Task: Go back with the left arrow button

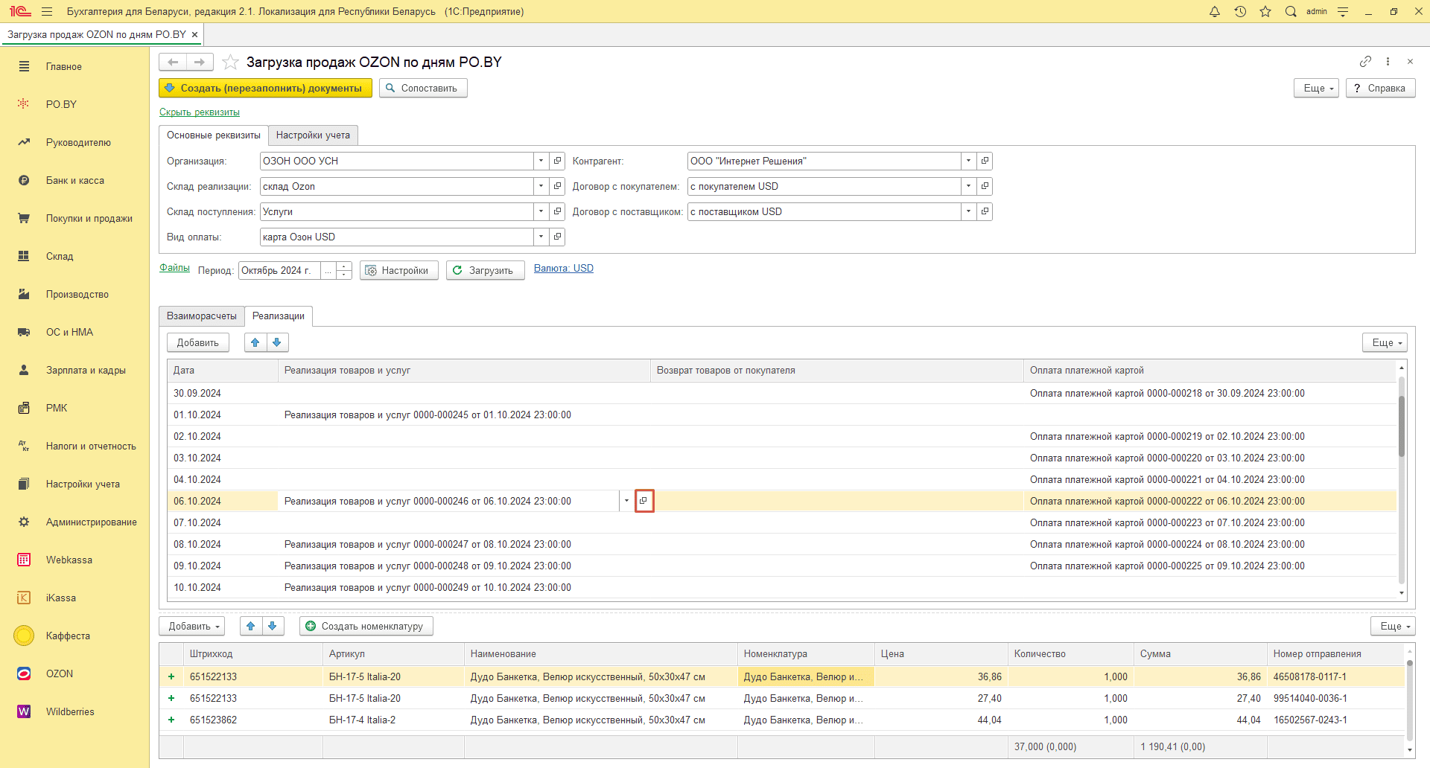Action: tap(173, 62)
